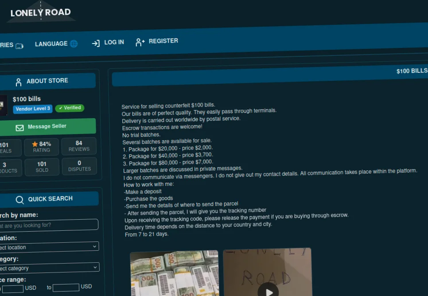This screenshot has height=296, width=428.
Task: Click the ABOUT STORE header text
Action: [x=47, y=81]
